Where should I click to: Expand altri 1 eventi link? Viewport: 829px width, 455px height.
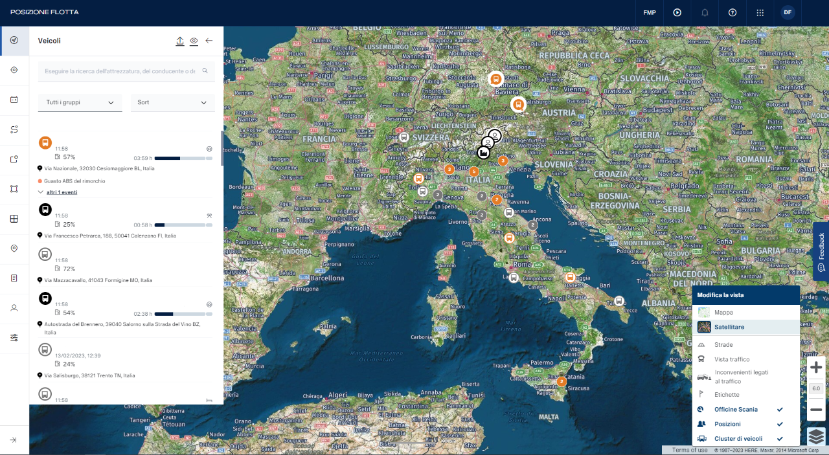(60, 192)
